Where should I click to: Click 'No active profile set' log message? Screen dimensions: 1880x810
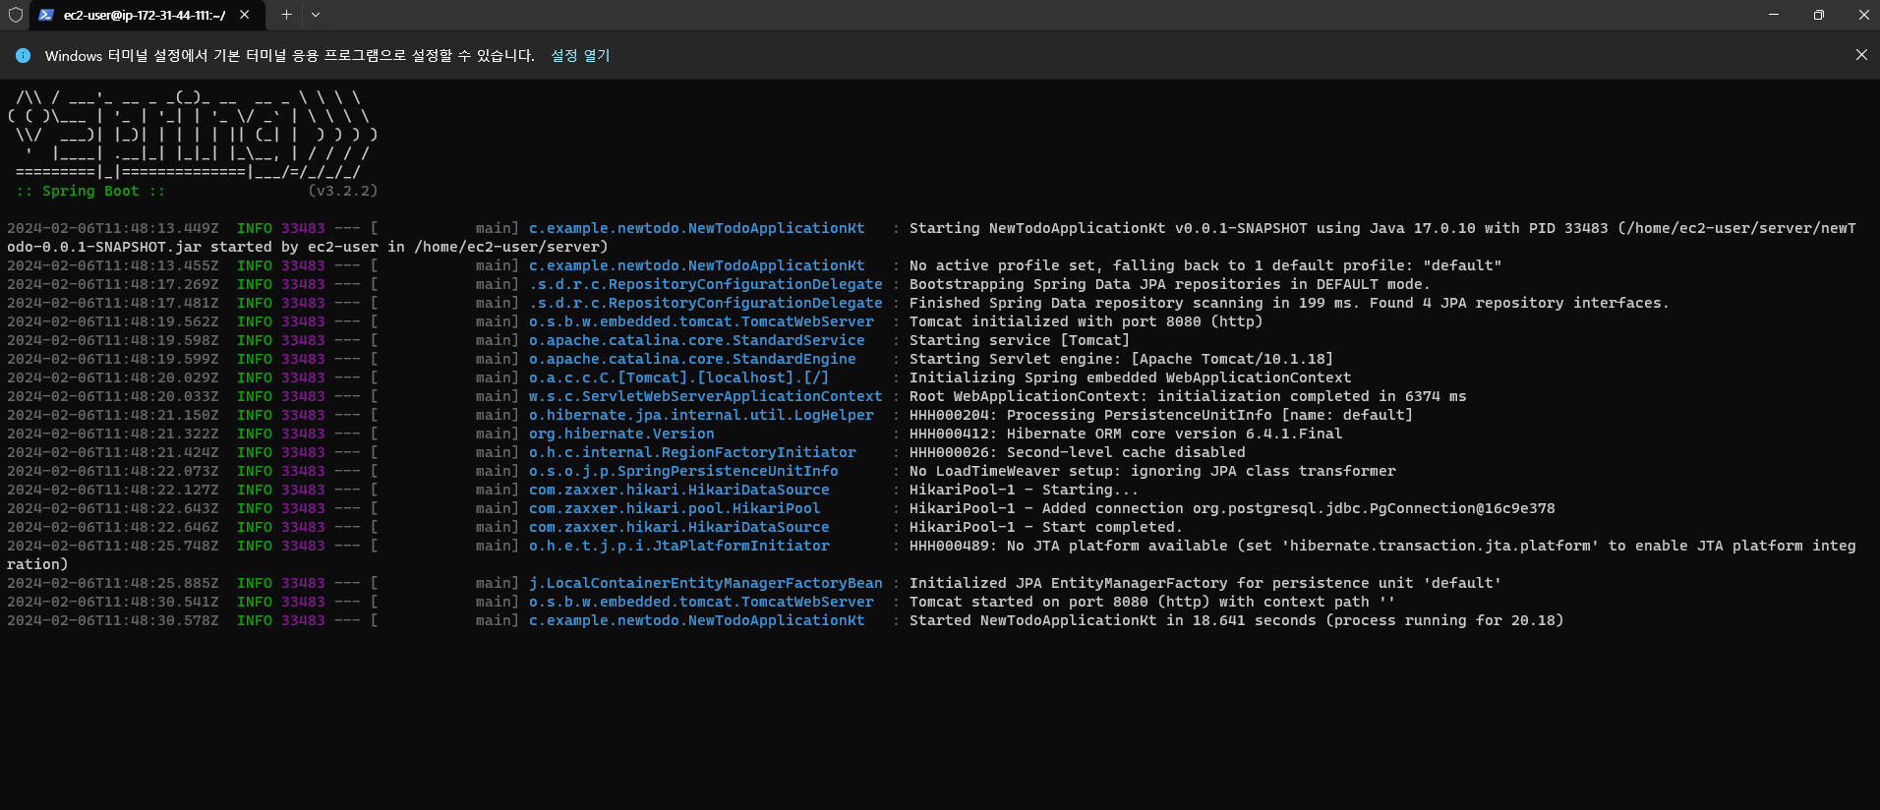[x=1205, y=265]
